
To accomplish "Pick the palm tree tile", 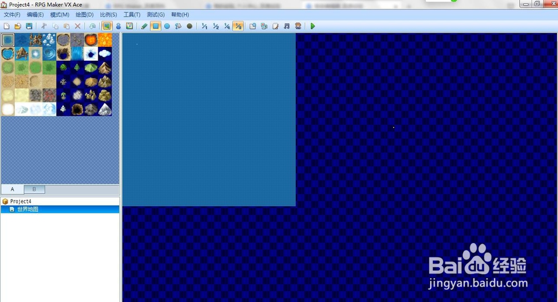I will [64, 95].
